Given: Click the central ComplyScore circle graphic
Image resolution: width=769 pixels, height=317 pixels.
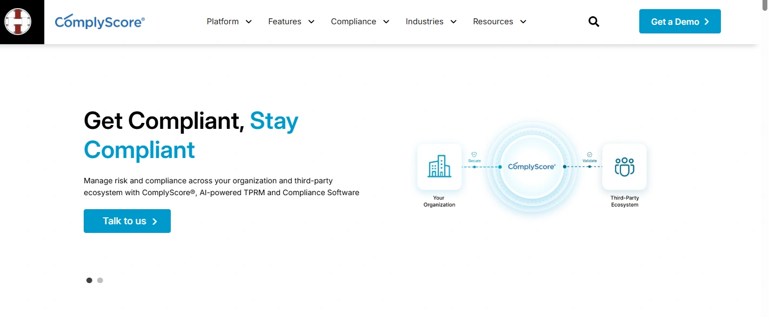Looking at the screenshot, I should coord(532,167).
